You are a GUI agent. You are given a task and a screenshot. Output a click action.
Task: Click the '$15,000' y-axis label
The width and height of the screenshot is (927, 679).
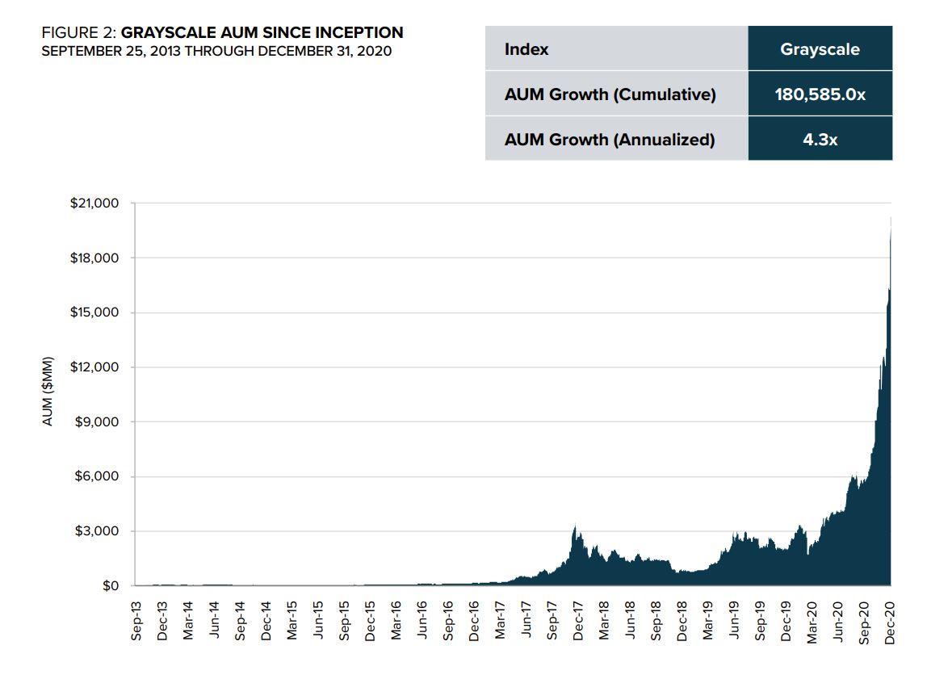(94, 312)
